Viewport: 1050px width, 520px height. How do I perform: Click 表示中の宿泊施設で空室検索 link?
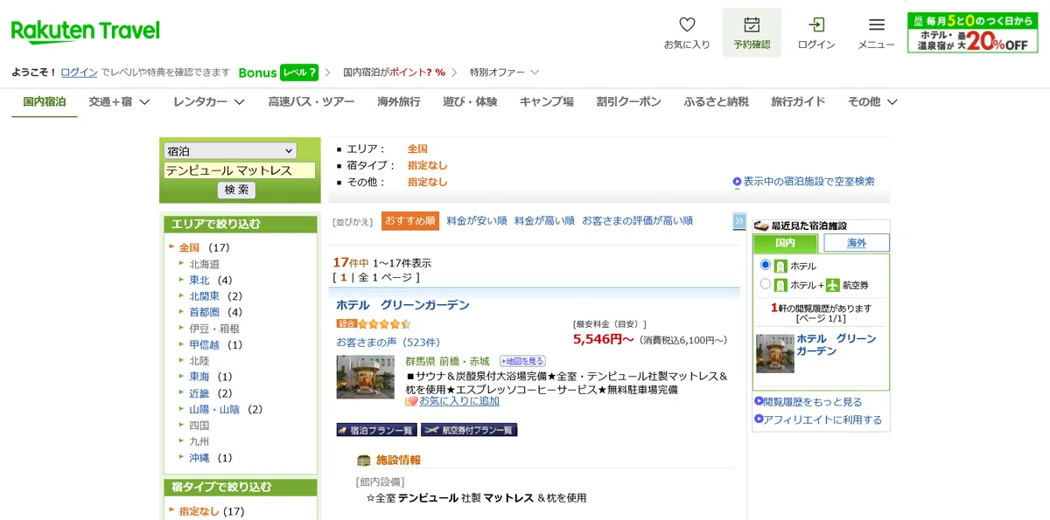[x=809, y=182]
